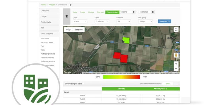This screenshot has height=105, width=211.
Task: Click the Google logo on map
Action: 67,72
